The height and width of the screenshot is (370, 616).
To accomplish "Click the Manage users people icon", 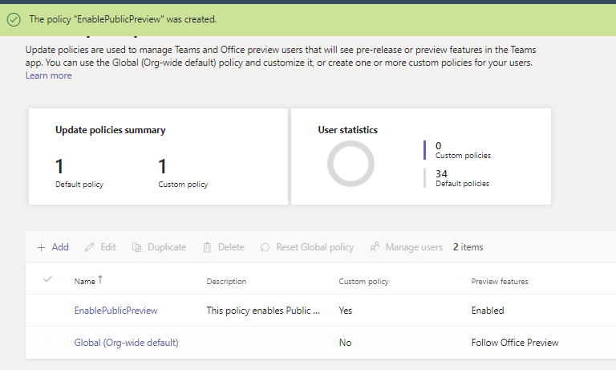I will click(375, 247).
